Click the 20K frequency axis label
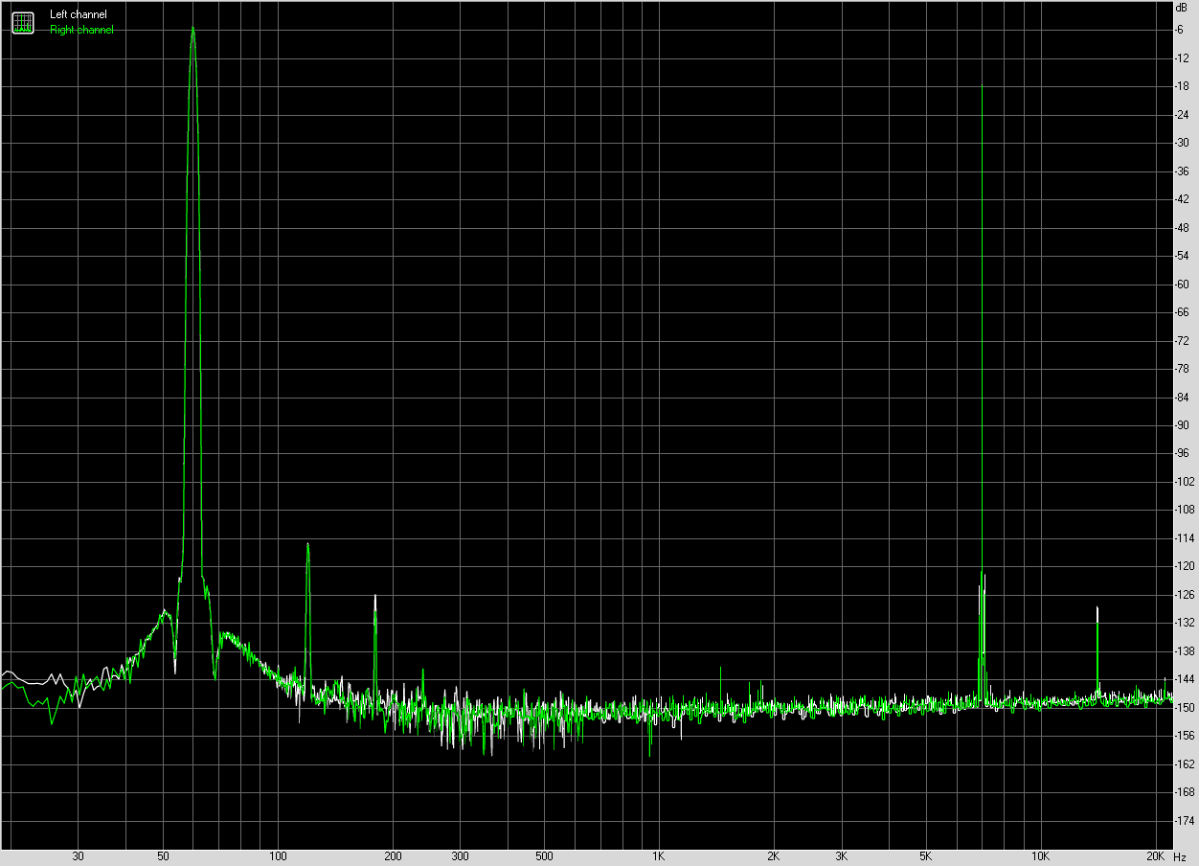This screenshot has width=1199, height=866. (x=1155, y=856)
